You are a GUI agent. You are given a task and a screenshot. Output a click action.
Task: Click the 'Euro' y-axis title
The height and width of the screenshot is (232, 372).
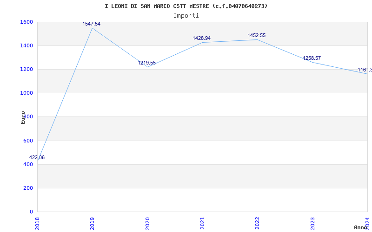pos(23,117)
